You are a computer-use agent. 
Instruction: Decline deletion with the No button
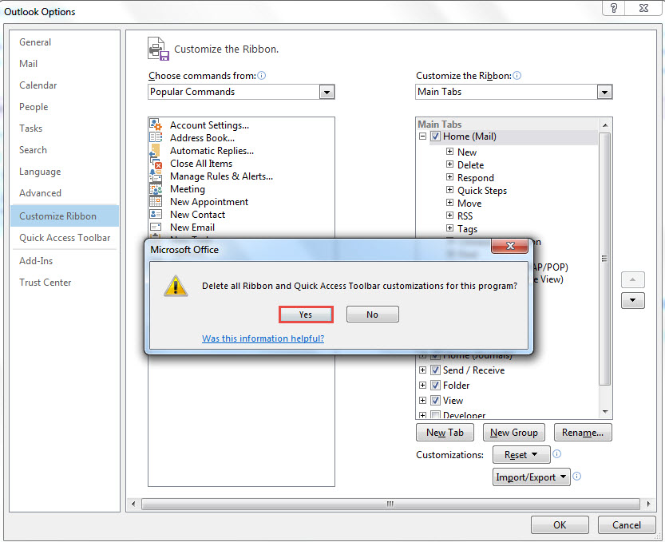click(x=372, y=315)
